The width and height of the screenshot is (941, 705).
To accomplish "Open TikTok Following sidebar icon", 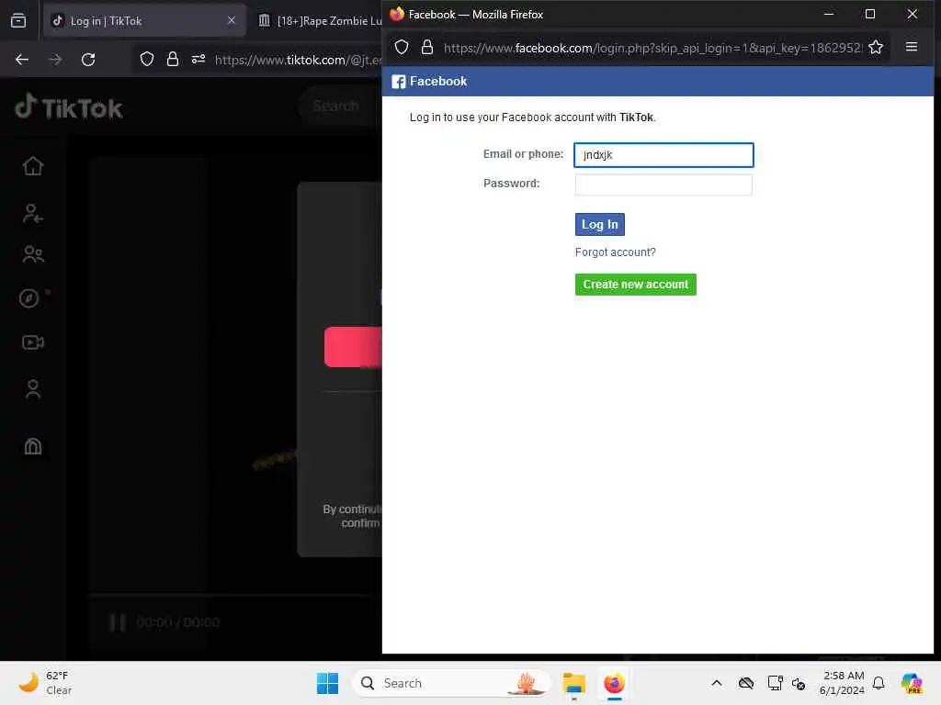I will 33,213.
